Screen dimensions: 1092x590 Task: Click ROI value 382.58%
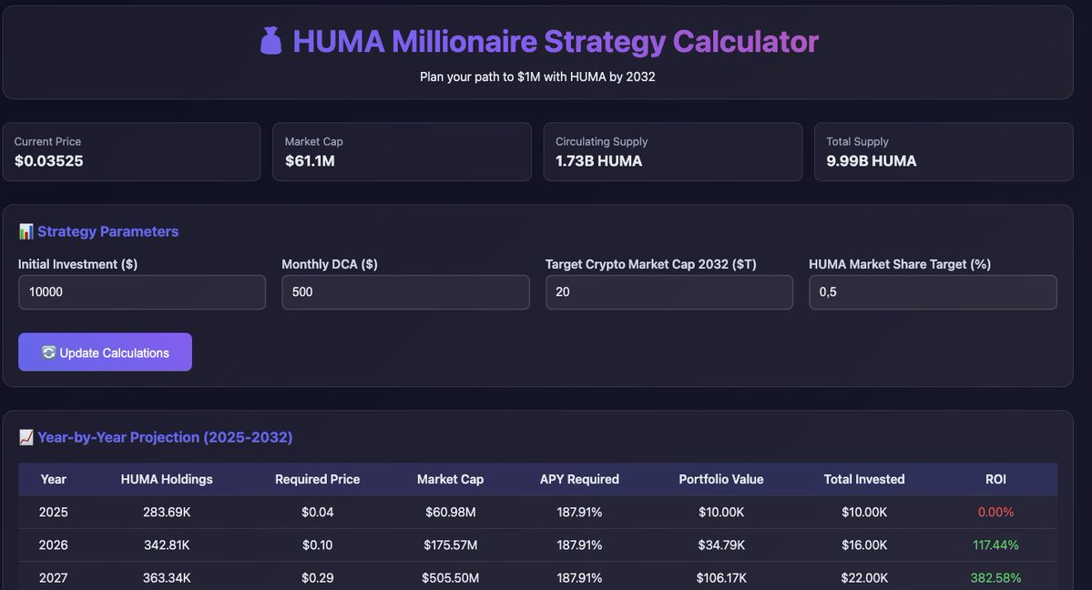995,577
